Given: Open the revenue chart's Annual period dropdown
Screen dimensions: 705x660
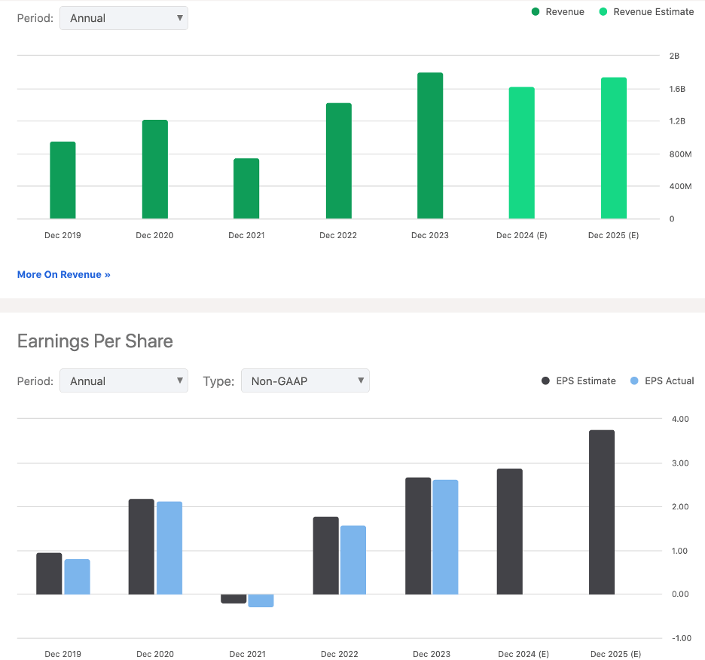Looking at the screenshot, I should point(124,17).
